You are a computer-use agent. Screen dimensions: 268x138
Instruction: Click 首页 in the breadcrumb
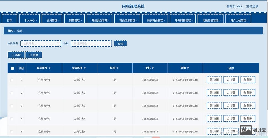click(x=10, y=31)
